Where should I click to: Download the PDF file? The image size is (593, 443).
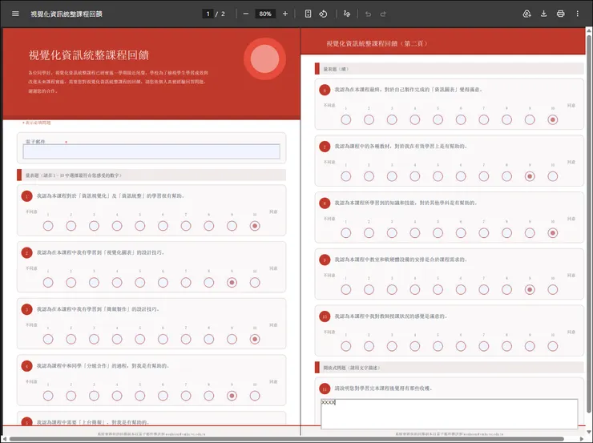coord(543,14)
